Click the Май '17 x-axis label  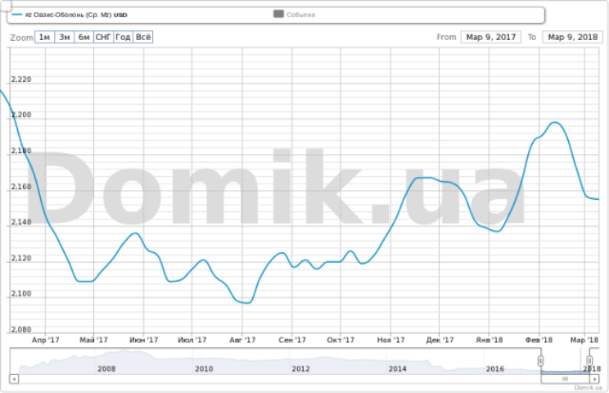click(93, 340)
